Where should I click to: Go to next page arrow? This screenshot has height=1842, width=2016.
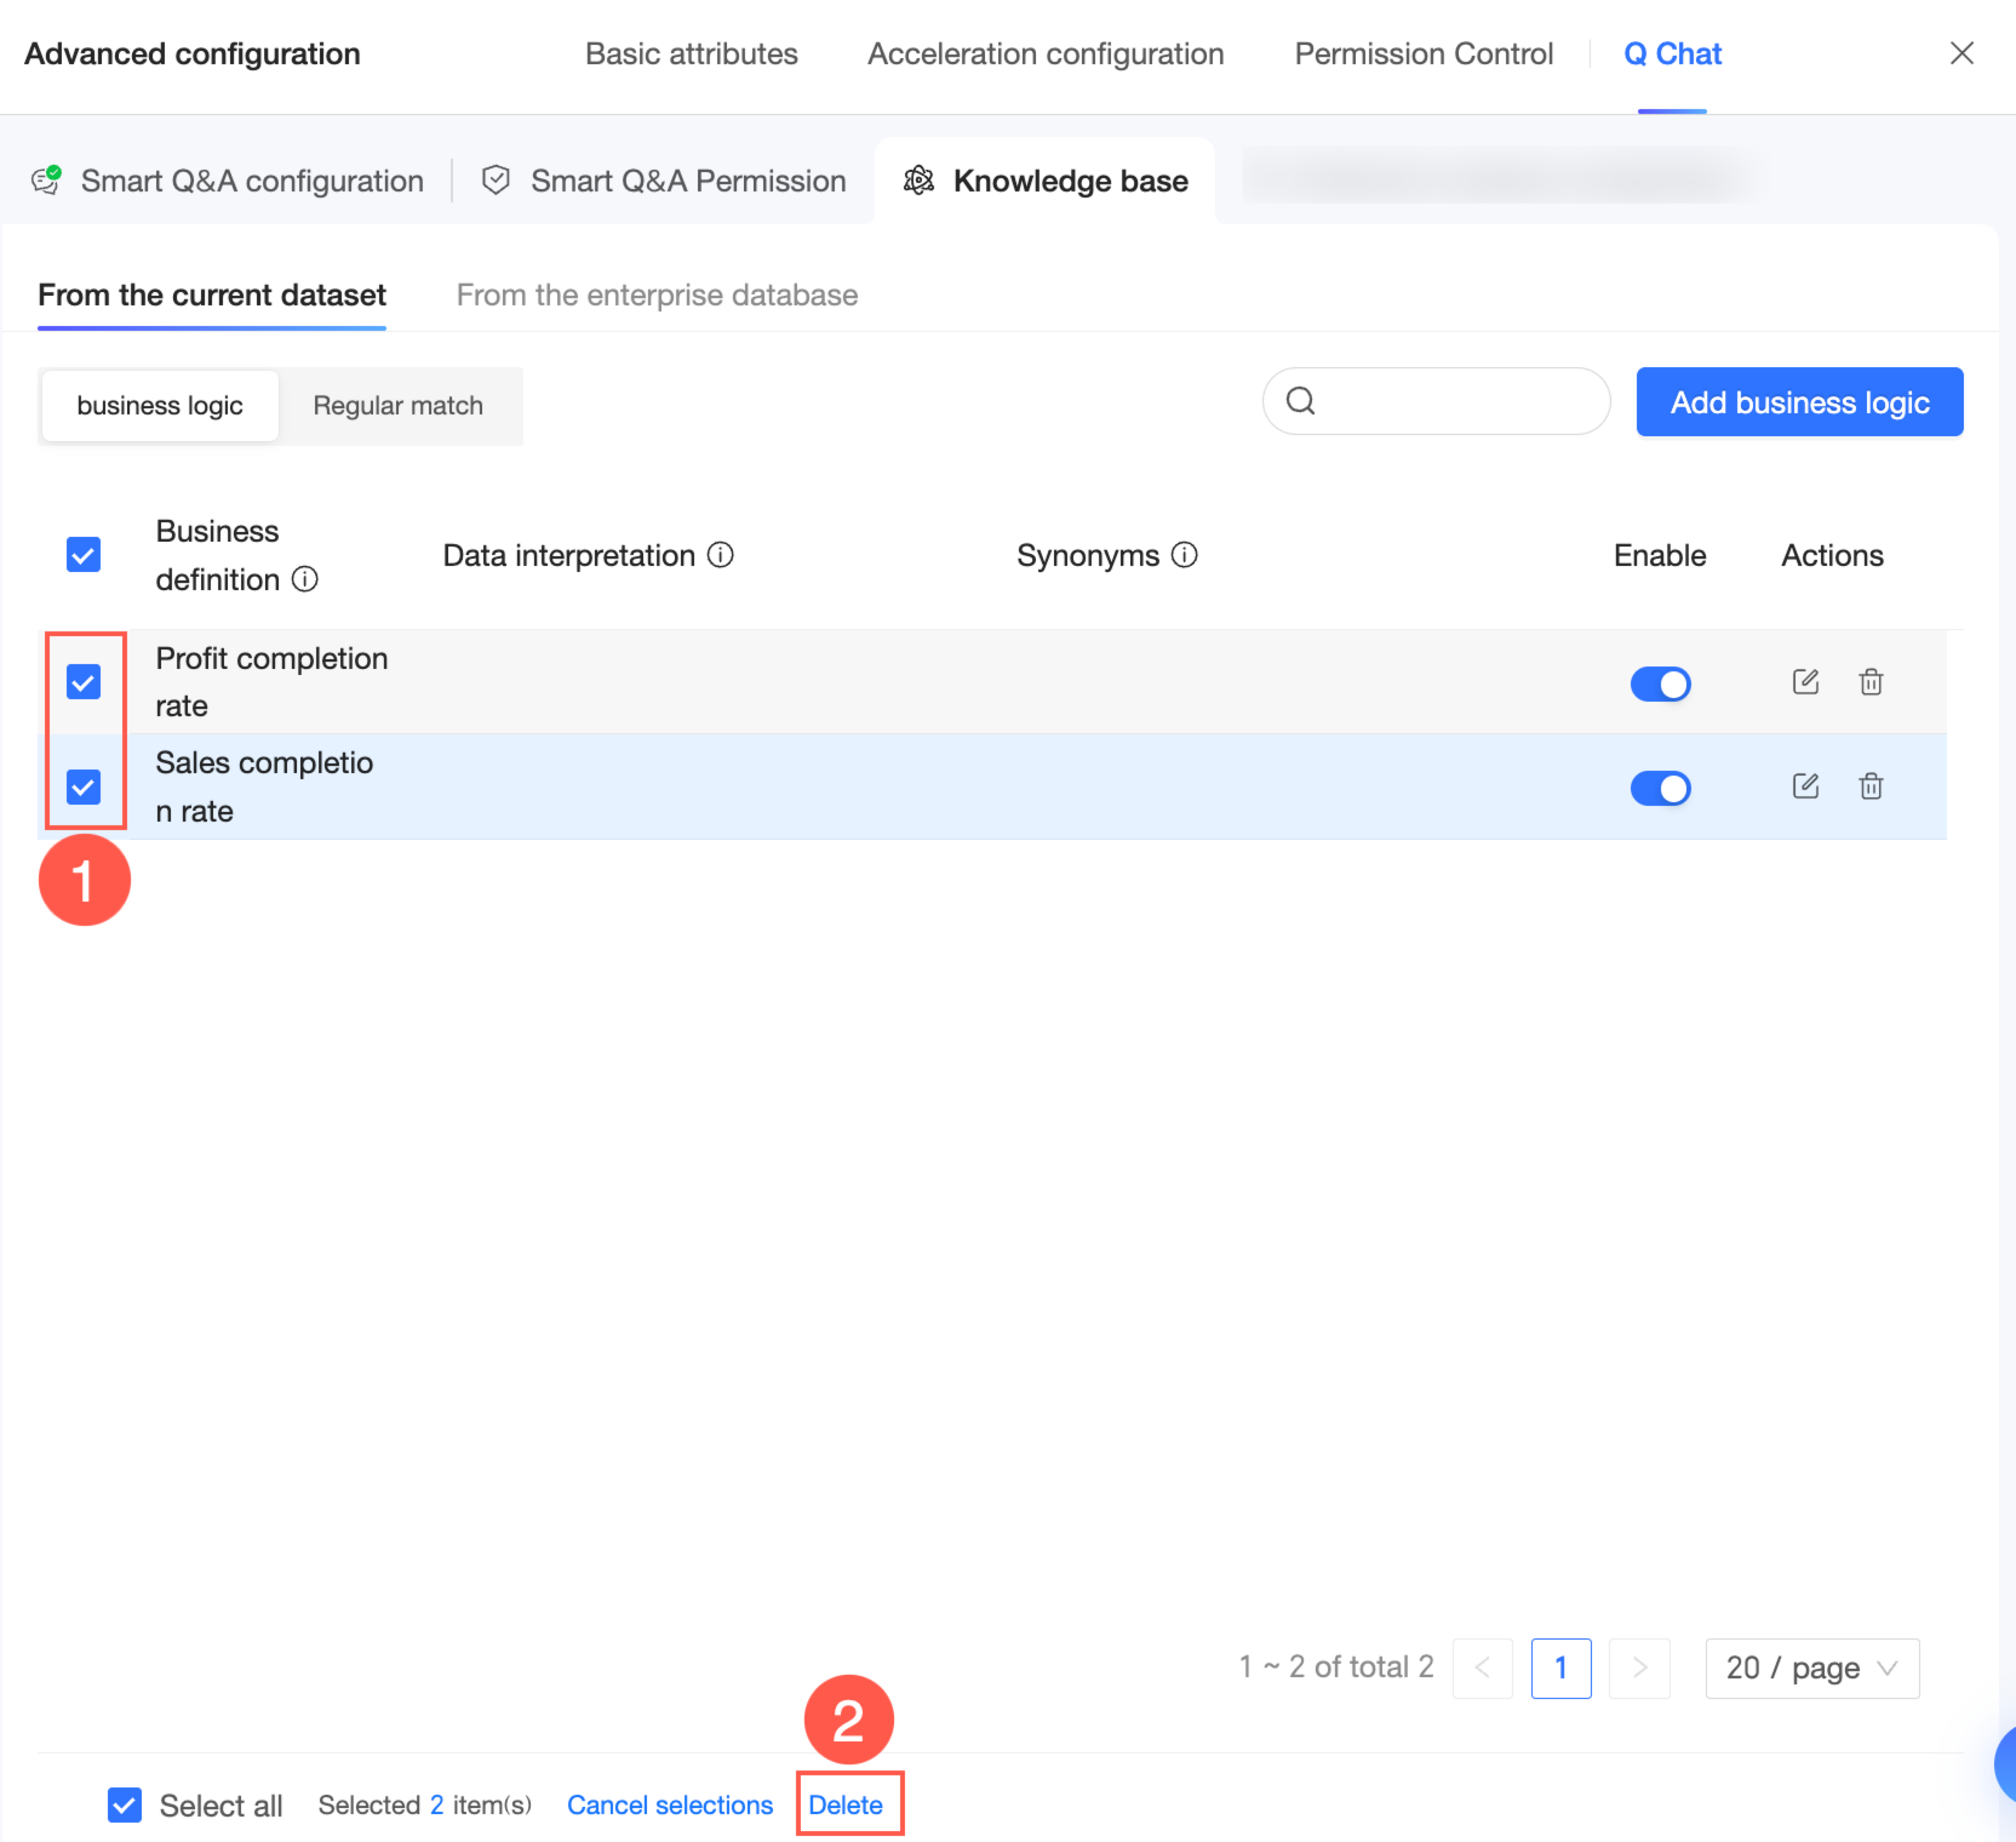[x=1639, y=1667]
